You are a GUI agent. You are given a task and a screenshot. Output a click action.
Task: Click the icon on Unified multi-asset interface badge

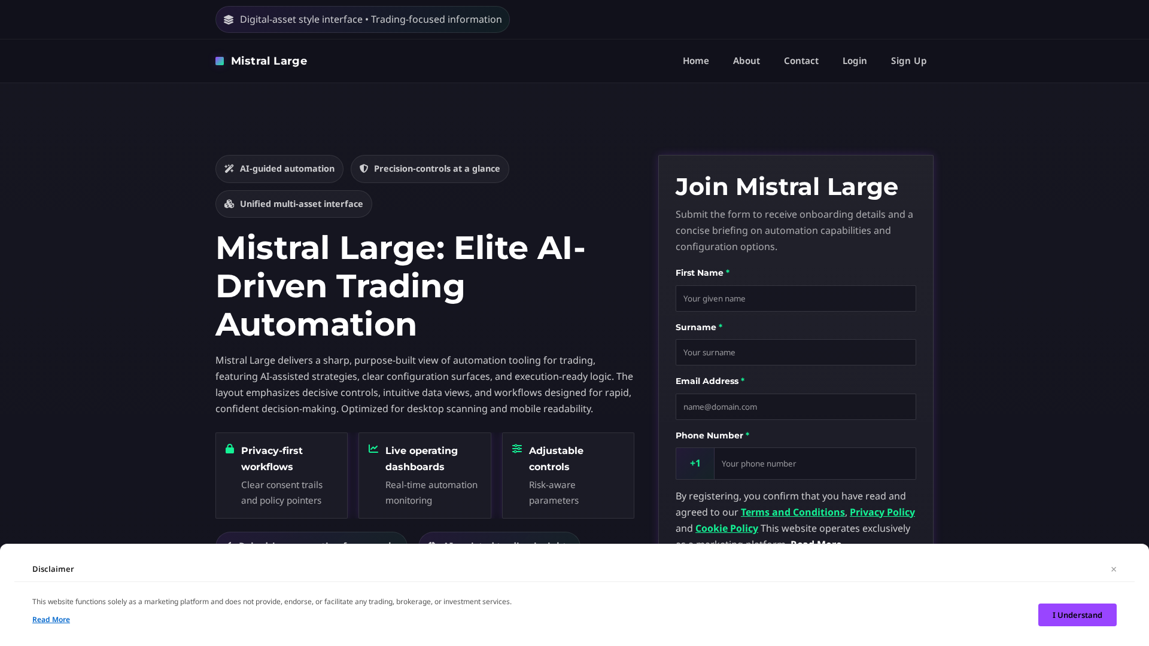point(229,204)
